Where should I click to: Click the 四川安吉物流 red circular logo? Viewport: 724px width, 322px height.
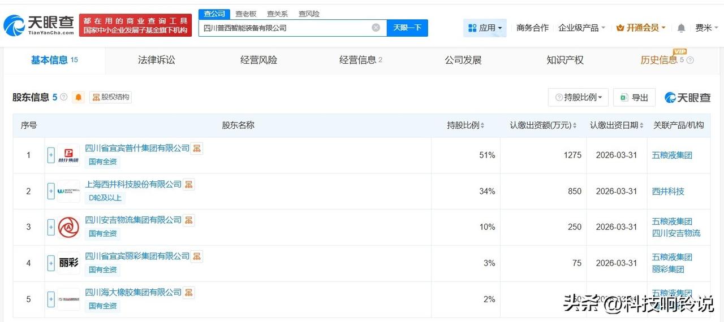(x=68, y=227)
